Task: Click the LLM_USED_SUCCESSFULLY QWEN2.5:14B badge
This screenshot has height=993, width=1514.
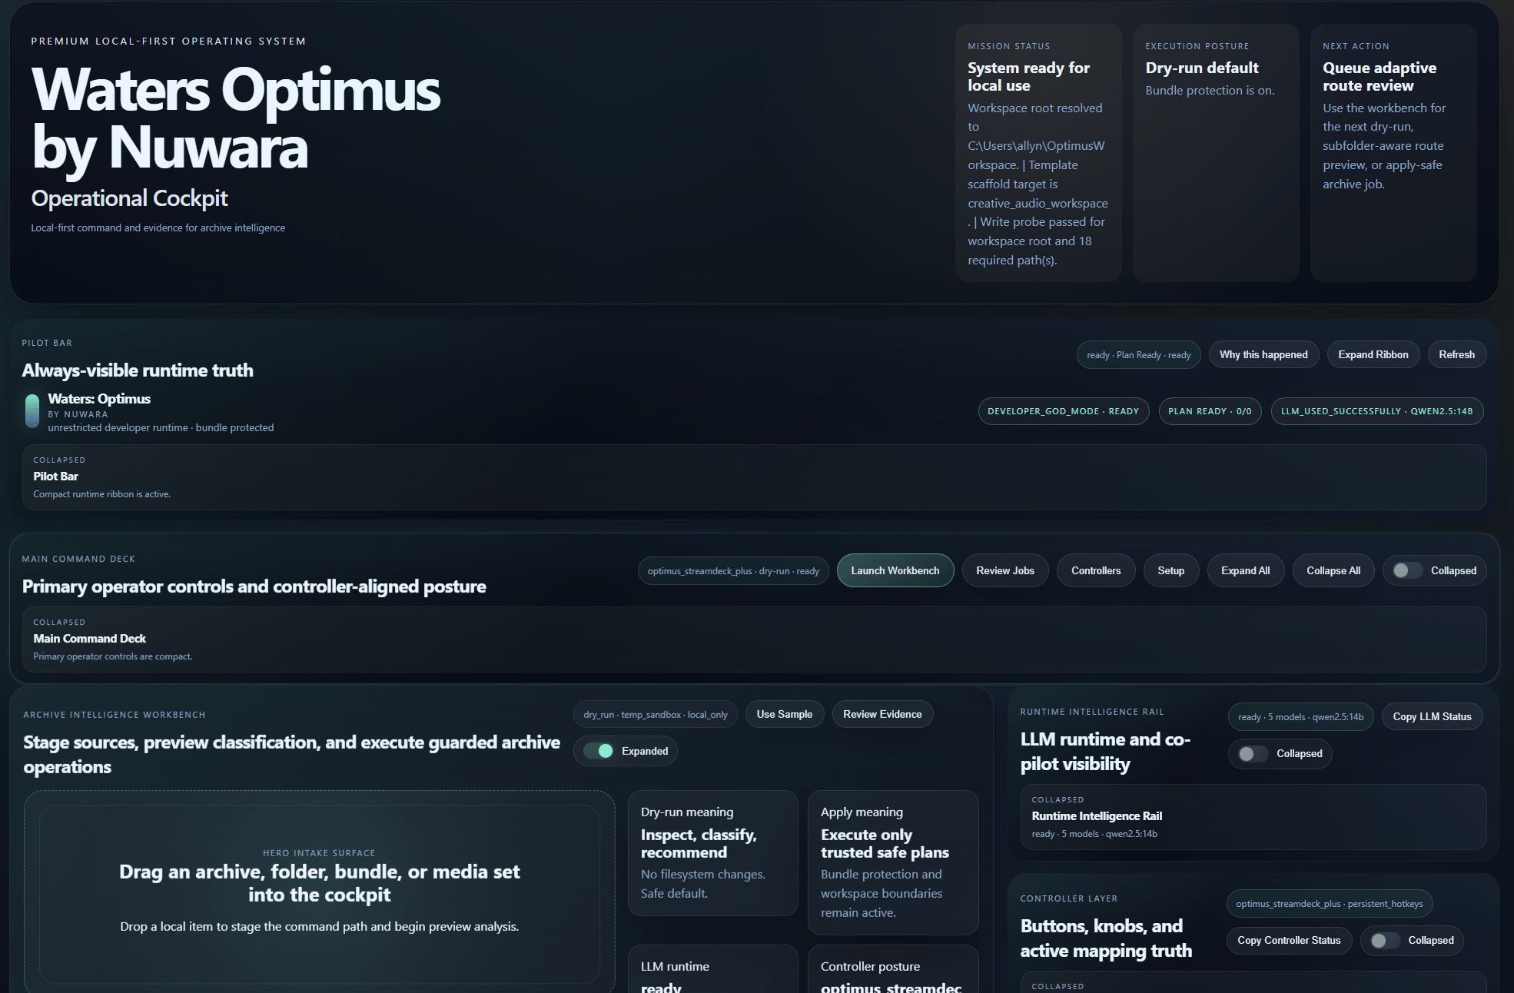Action: click(x=1376, y=411)
